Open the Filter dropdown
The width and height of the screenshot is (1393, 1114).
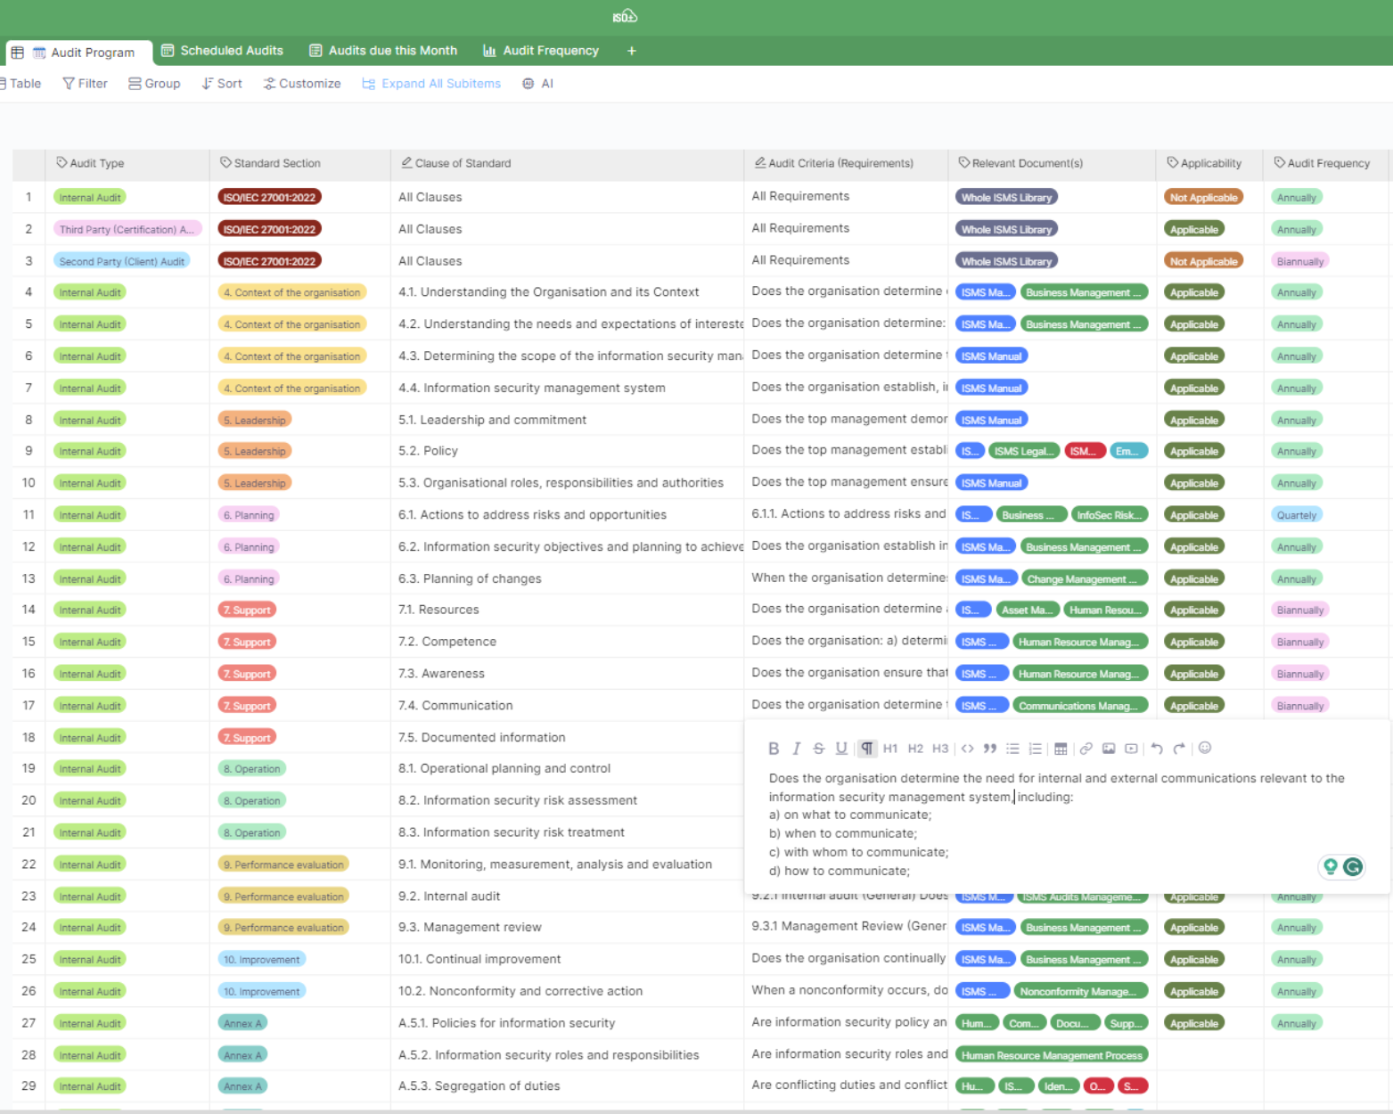[x=86, y=84]
